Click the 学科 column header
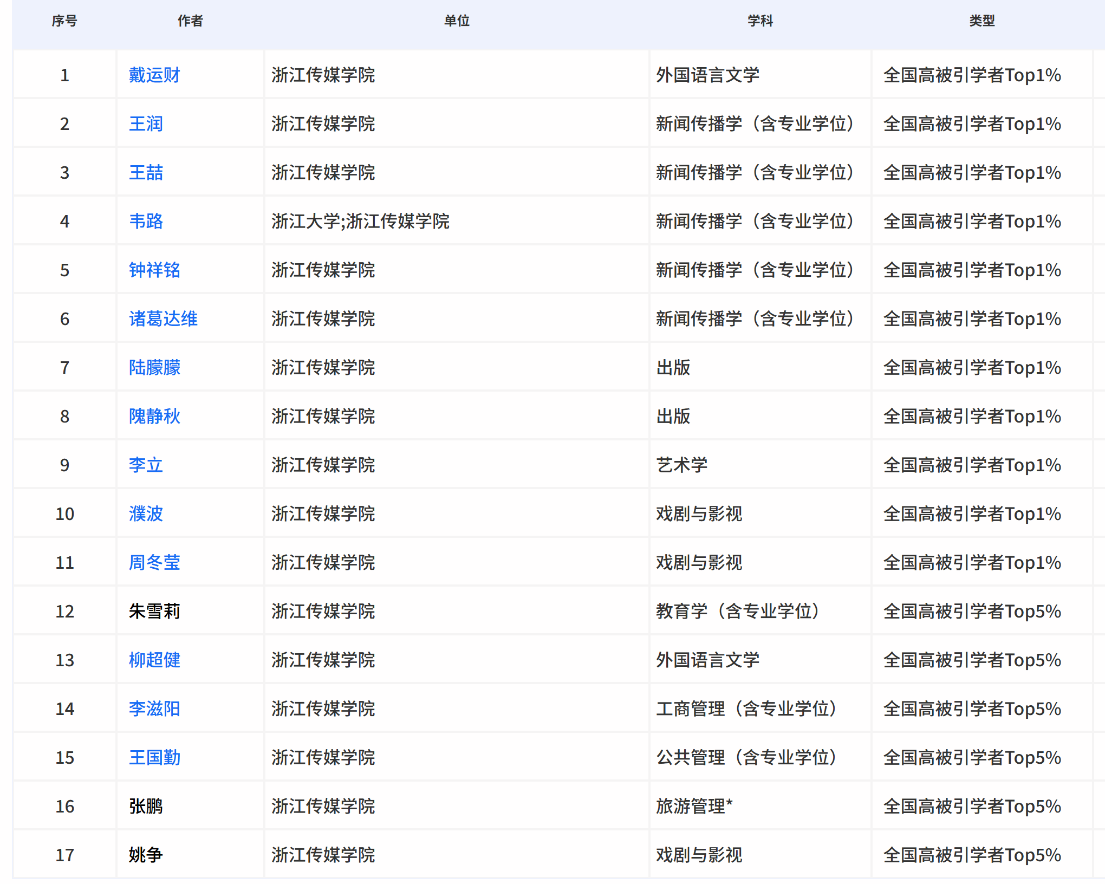Viewport: 1105px width, 884px height. pos(760,21)
